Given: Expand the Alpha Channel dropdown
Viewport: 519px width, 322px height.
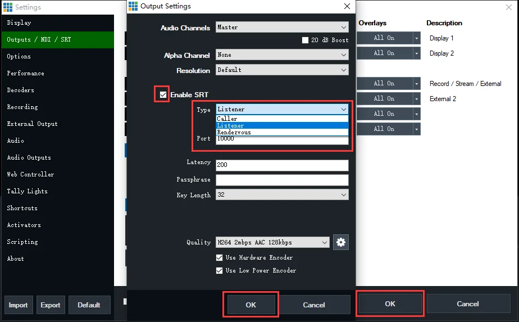Looking at the screenshot, I should (x=282, y=55).
